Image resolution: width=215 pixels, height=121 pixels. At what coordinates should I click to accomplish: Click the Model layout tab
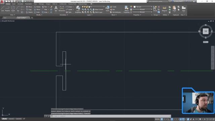4,119
